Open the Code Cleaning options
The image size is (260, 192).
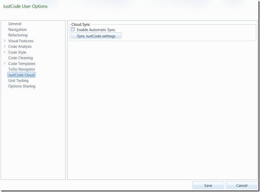(21, 58)
